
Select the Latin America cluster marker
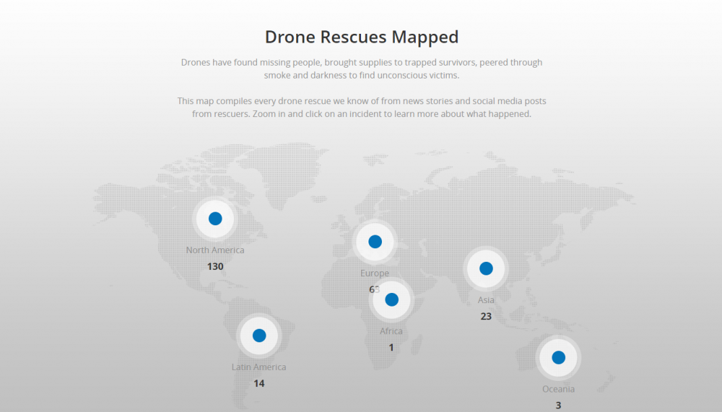(x=260, y=334)
